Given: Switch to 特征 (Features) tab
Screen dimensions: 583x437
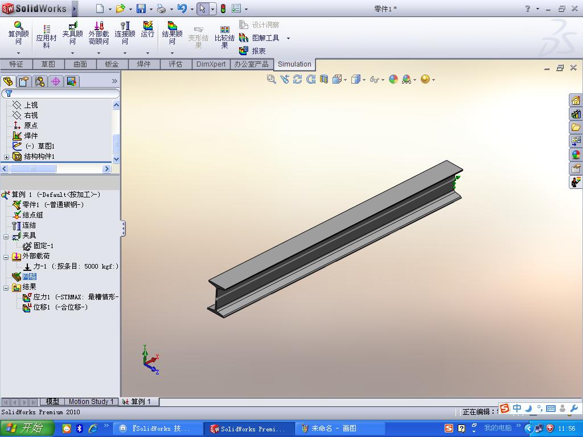Looking at the screenshot, I should [17, 64].
